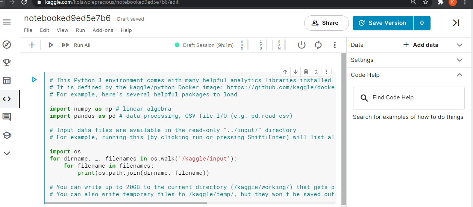The height and width of the screenshot is (207, 473).
Task: Open the Discussions icon in sidebar
Action: coord(7,117)
